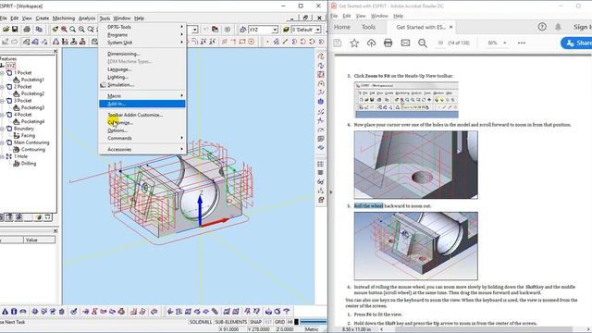Click the red Zoom magnifier icon in ESPRIT

coord(64,30)
